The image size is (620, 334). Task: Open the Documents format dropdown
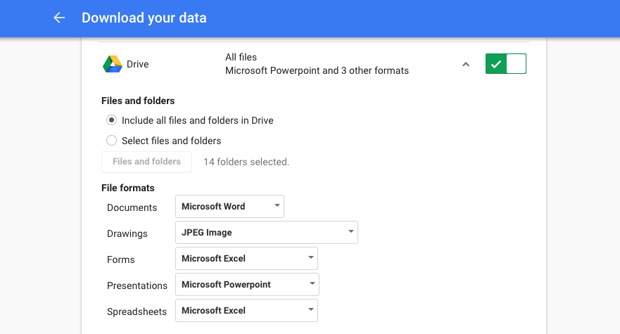[x=229, y=206]
